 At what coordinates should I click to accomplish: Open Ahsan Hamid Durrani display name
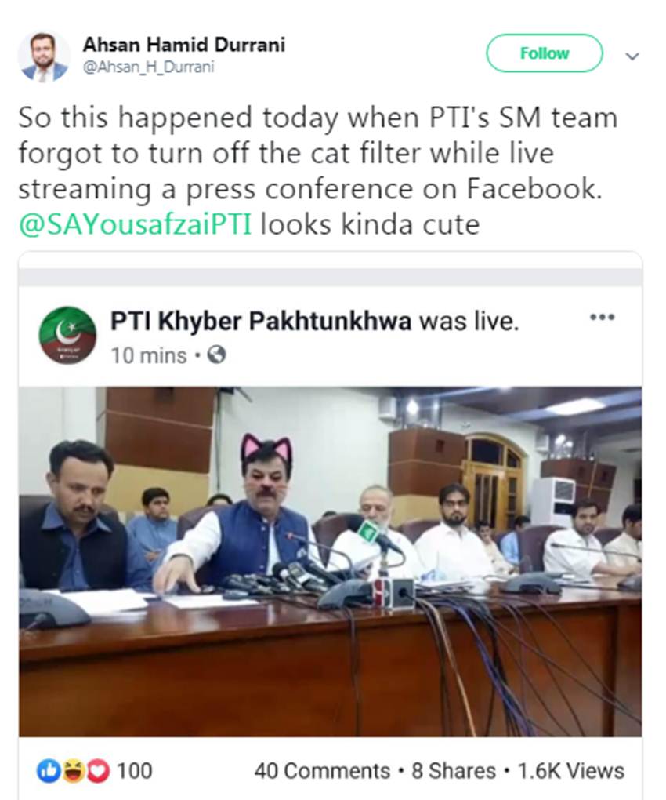point(184,45)
